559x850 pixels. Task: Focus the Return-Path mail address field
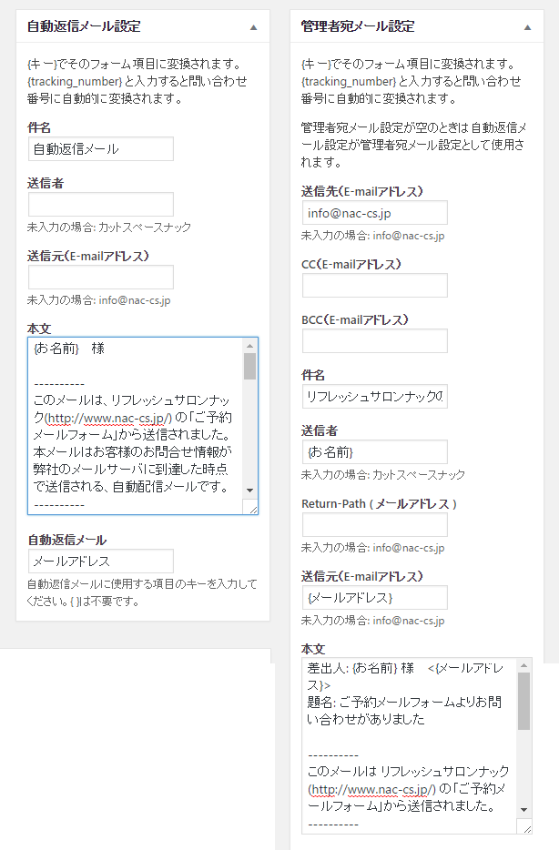pyautogui.click(x=374, y=525)
